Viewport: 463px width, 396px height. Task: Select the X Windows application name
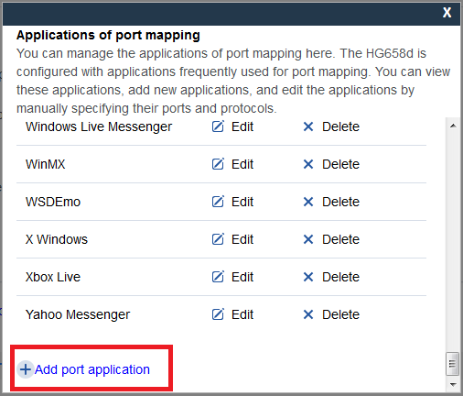tap(57, 239)
